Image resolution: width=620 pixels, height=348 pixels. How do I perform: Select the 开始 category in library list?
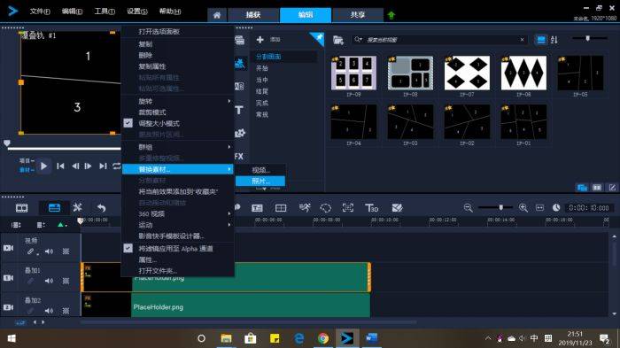pyautogui.click(x=262, y=68)
